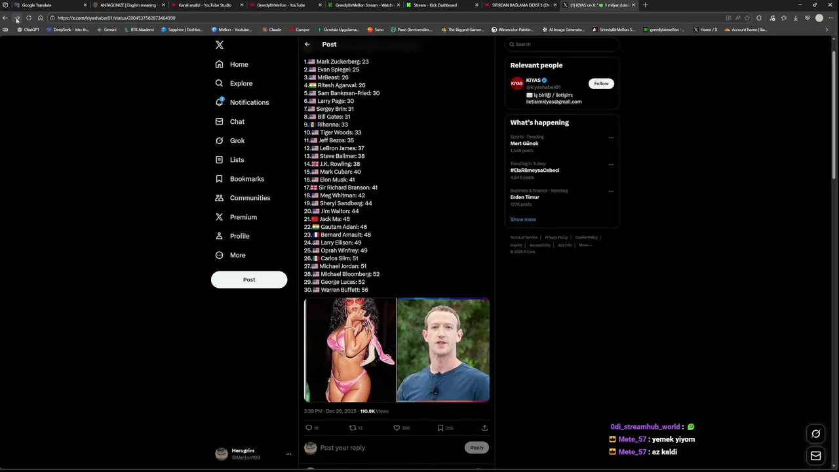Click the Reply button

(x=477, y=447)
